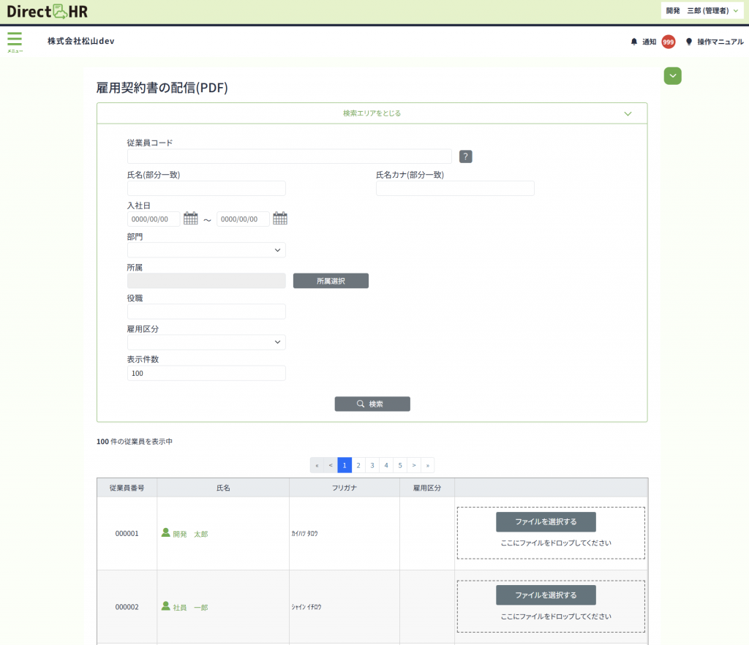This screenshot has height=645, width=749.
Task: Focus the 氏名カナ input field
Action: pyautogui.click(x=455, y=189)
